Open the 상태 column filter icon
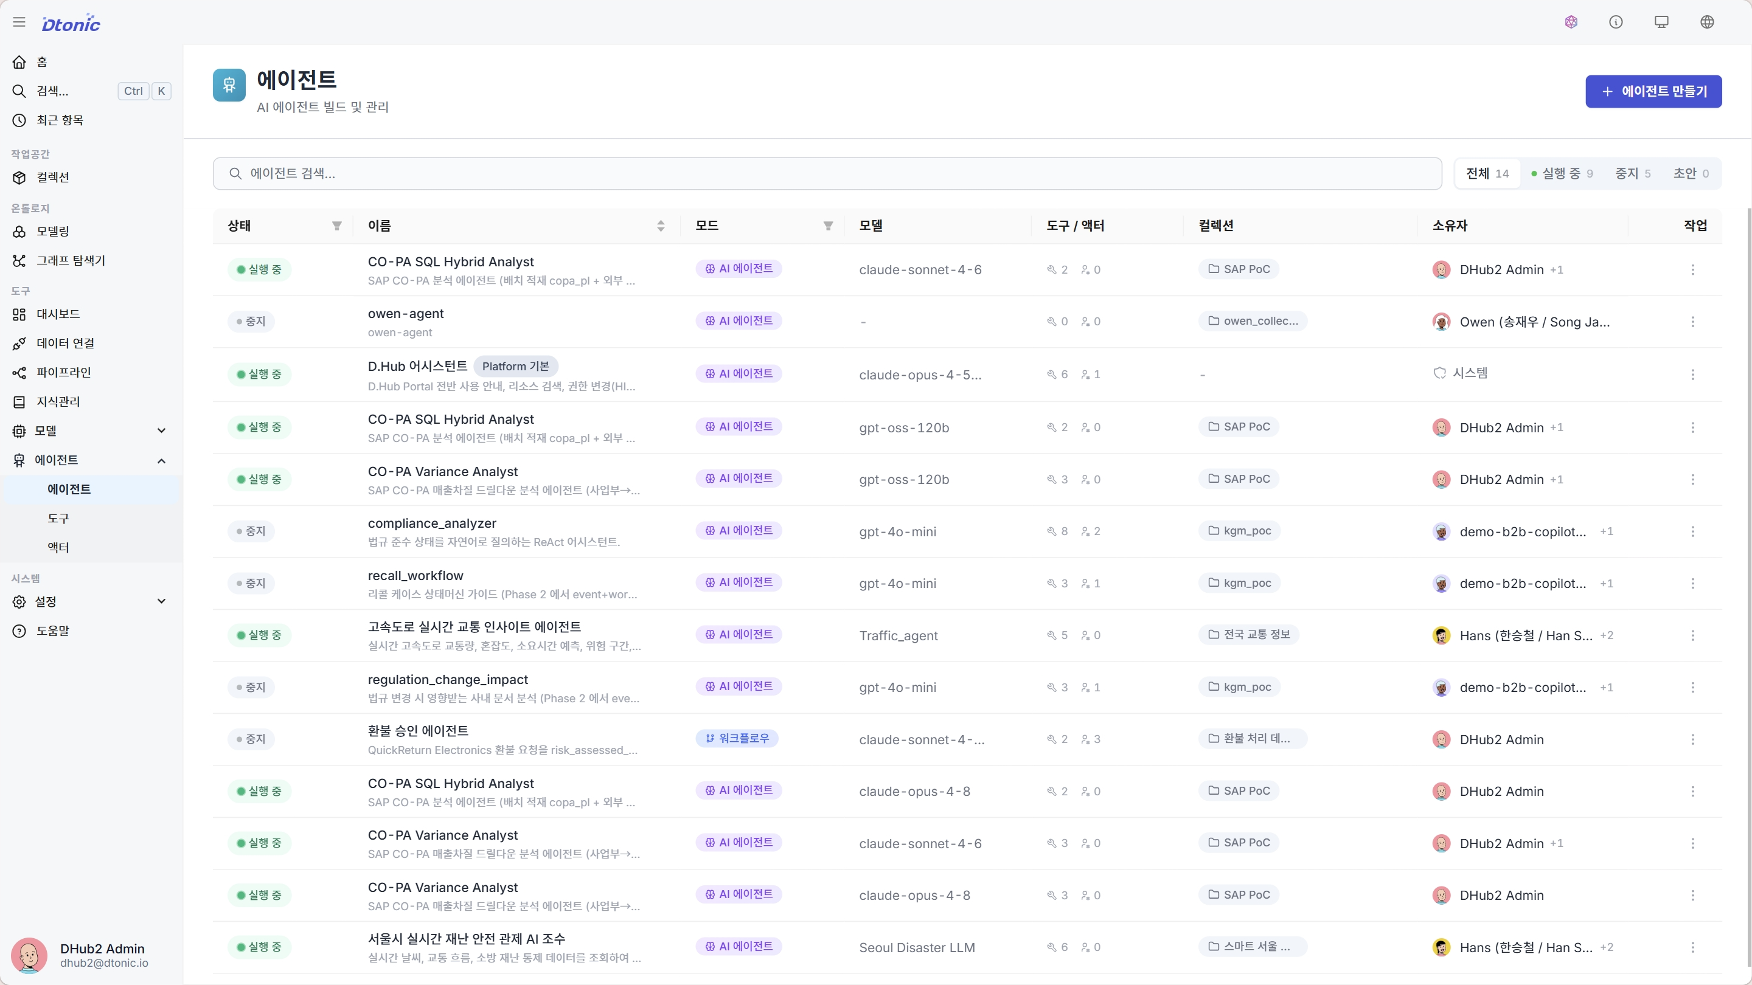This screenshot has width=1752, height=985. pyautogui.click(x=336, y=226)
